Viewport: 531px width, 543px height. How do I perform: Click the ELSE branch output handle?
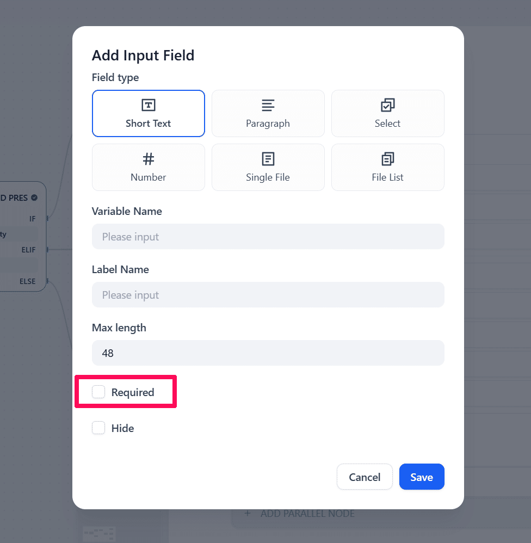click(x=47, y=281)
